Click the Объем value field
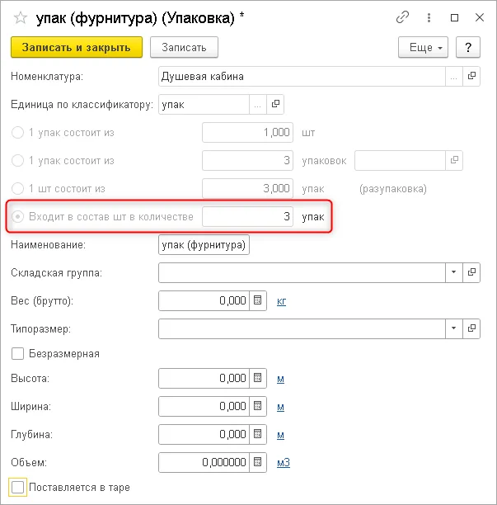Screen dimensions: 497x505 (x=204, y=462)
